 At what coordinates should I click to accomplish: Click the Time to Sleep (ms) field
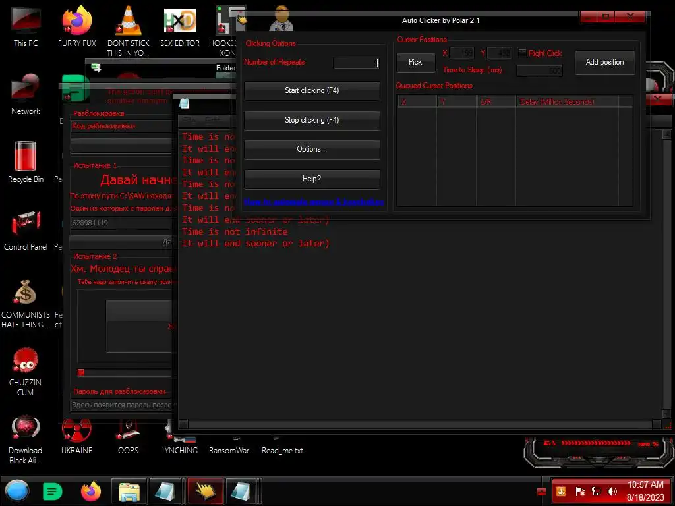tap(539, 70)
